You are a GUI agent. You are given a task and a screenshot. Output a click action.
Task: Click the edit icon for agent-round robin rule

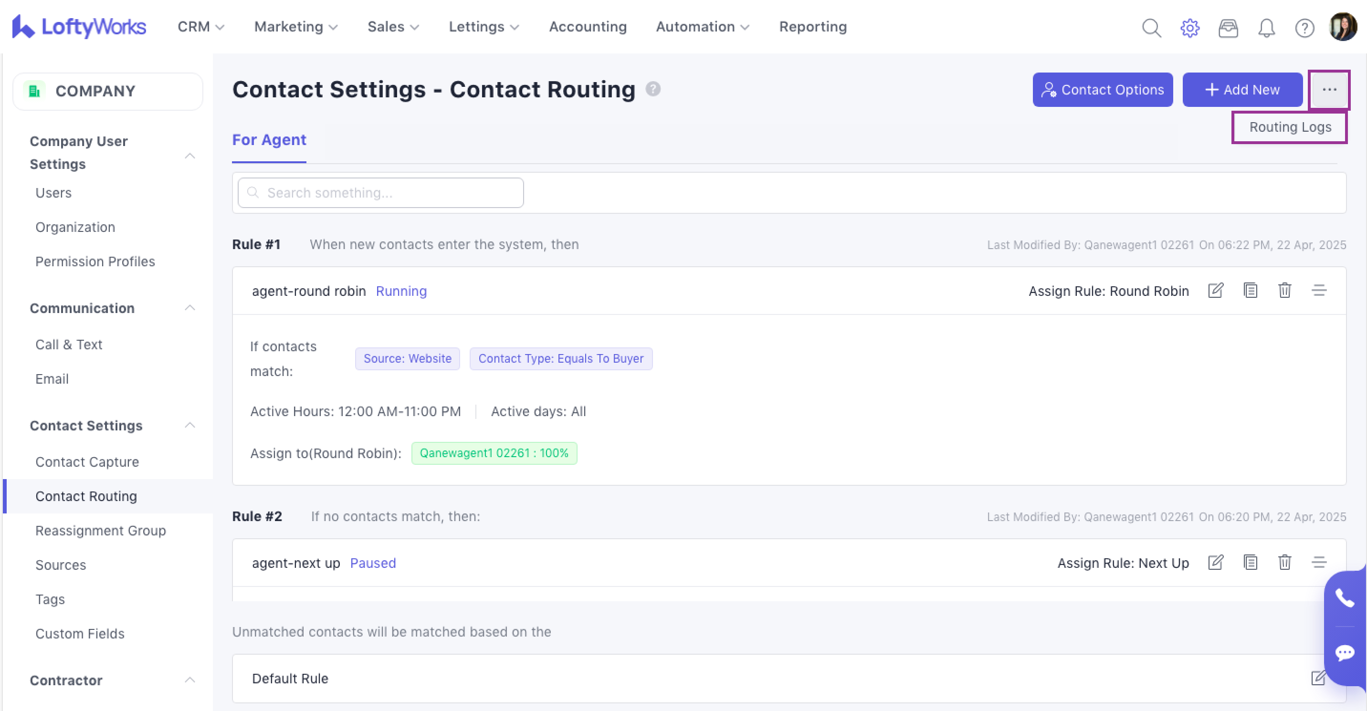[x=1215, y=291]
